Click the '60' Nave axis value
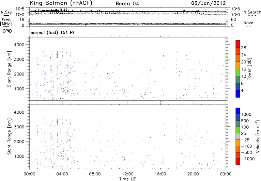Screen dimensions: 261x181 [x=233, y=20]
